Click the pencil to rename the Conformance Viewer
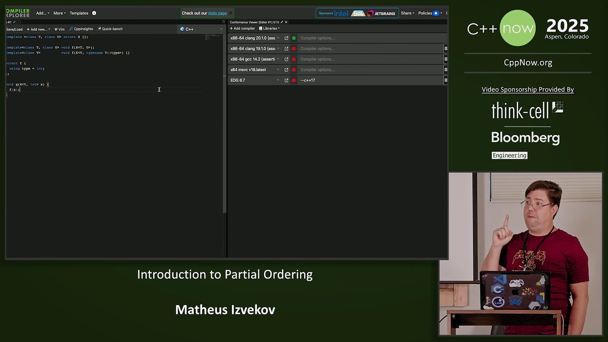The image size is (608, 342). click(x=281, y=22)
